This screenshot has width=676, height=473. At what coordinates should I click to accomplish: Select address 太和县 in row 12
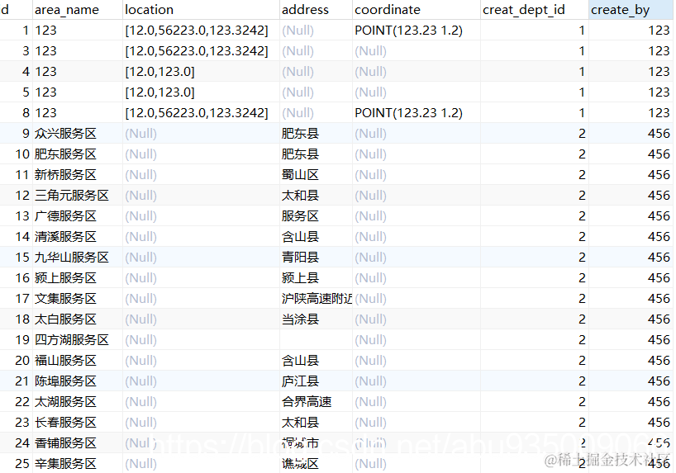(300, 196)
